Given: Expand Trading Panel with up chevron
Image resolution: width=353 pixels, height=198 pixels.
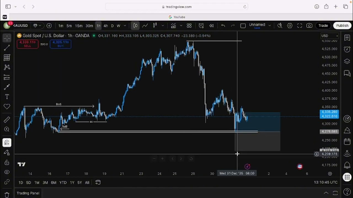Looking at the screenshot, I should 326,193.
